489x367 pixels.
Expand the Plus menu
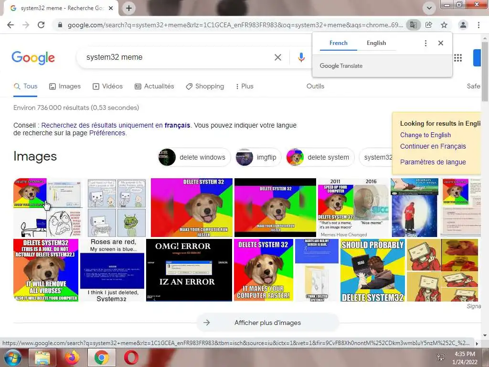244,86
